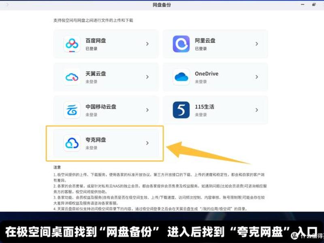Click the OneDrive cloud icon
Screen dimensions: 324x243
(x=181, y=77)
